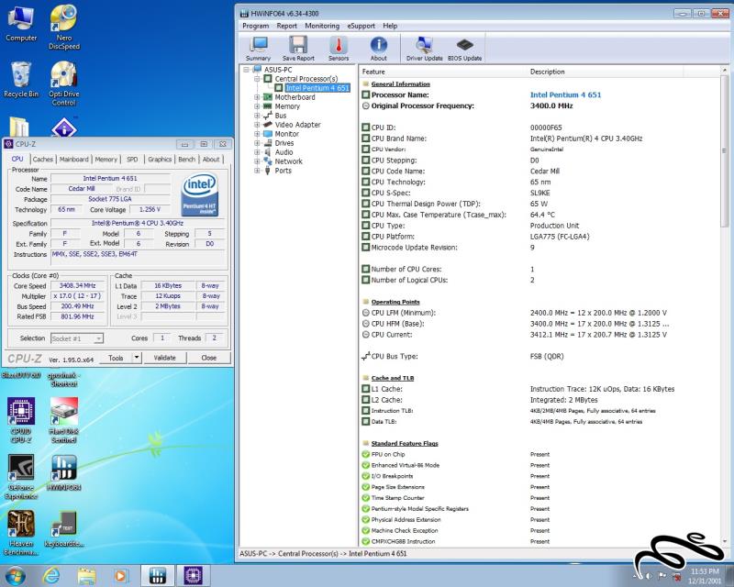Viewport: 734px width, 587px height.
Task: Click the Windows Start orb
Action: point(15,575)
